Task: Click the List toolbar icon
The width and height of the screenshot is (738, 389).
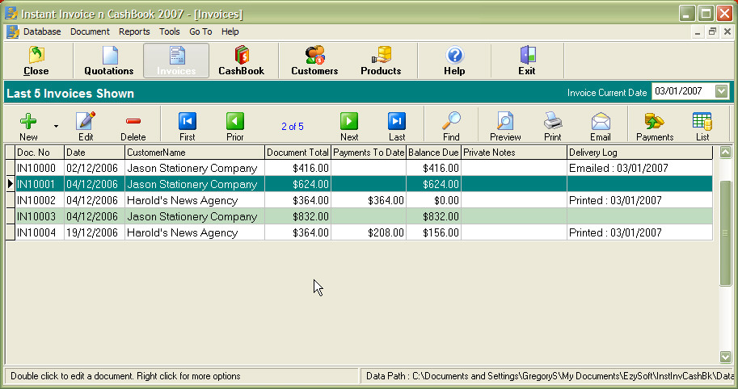Action: pos(702,121)
